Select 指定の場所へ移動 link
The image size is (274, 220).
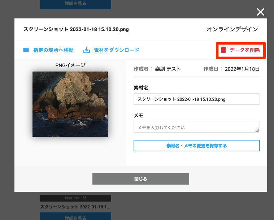pos(53,50)
